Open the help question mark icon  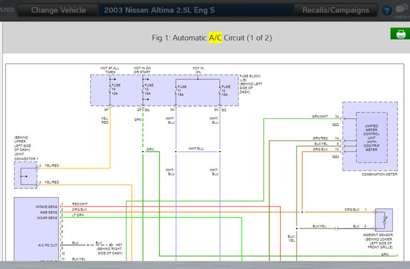coord(387,11)
